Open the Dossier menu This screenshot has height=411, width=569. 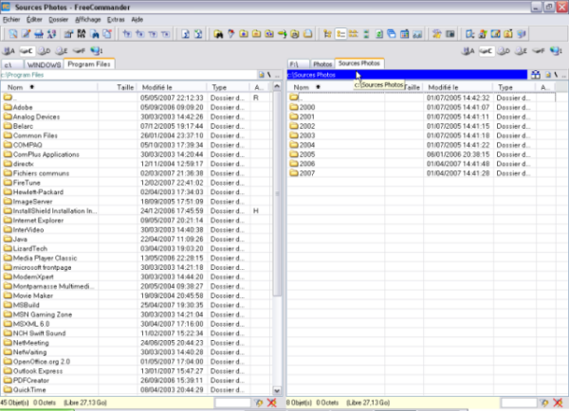coord(58,20)
